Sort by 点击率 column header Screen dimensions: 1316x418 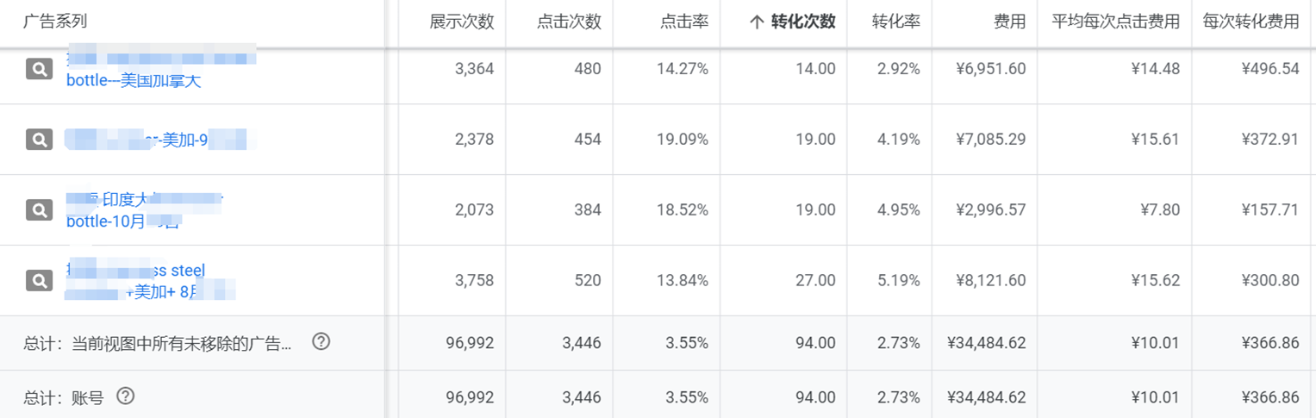pos(684,22)
